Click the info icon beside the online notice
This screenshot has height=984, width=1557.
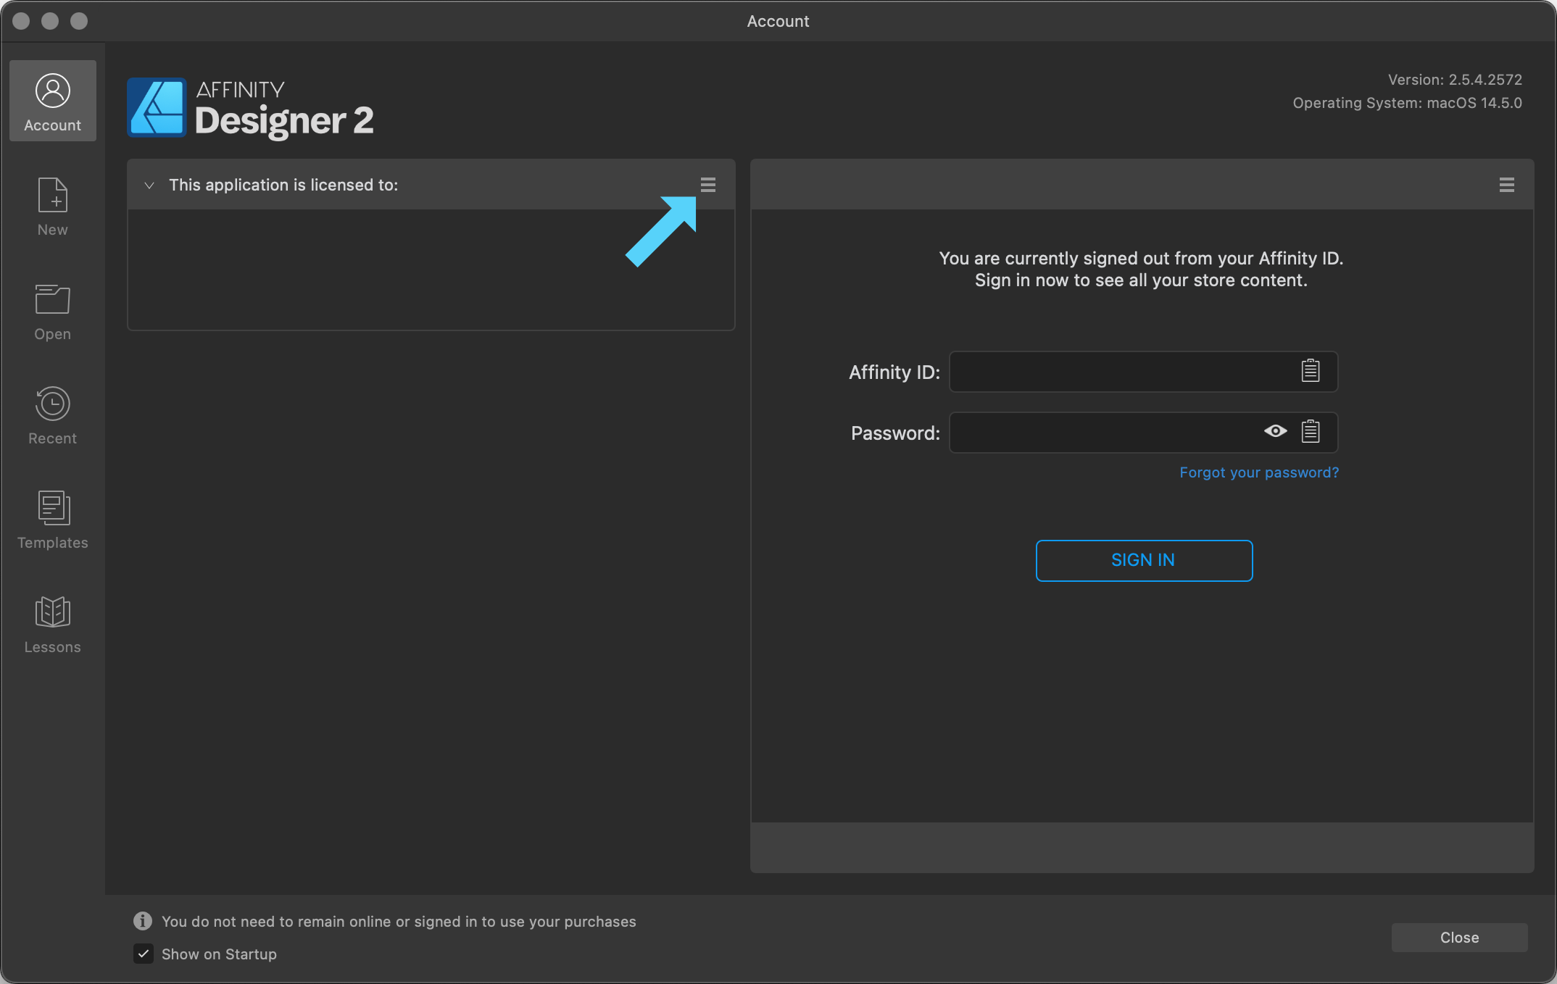(143, 921)
